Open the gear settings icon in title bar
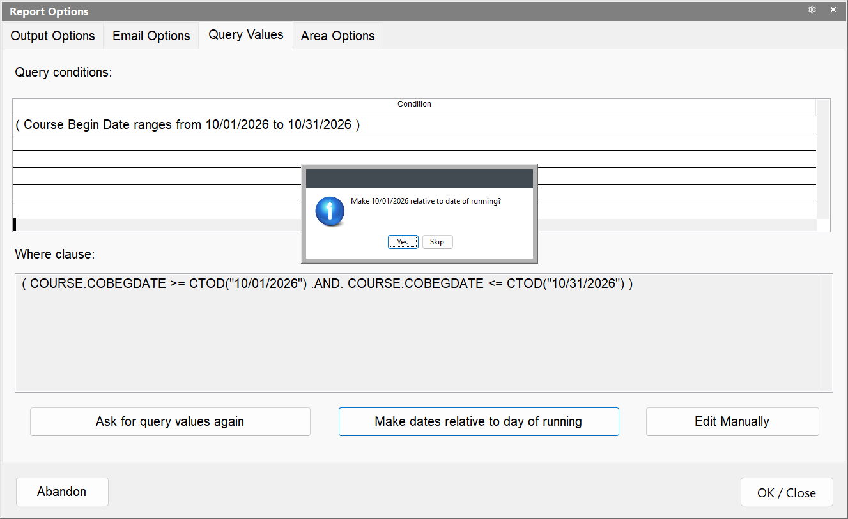The width and height of the screenshot is (848, 519). click(812, 10)
